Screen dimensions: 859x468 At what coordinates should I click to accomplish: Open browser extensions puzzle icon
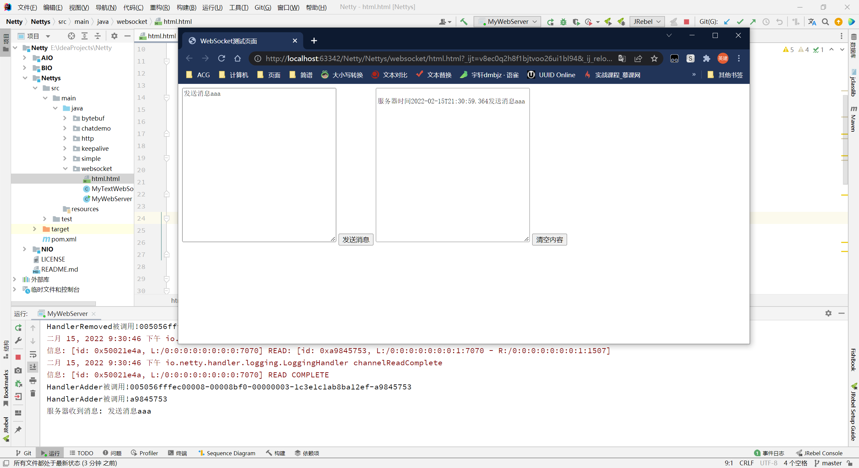click(707, 59)
